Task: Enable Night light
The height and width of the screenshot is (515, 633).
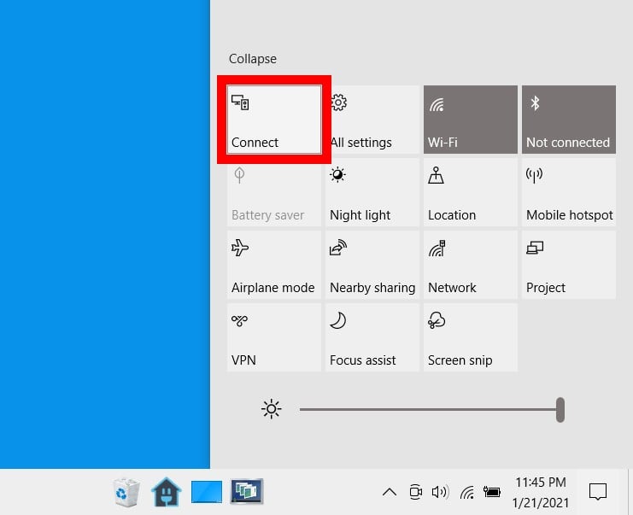Action: tap(372, 192)
